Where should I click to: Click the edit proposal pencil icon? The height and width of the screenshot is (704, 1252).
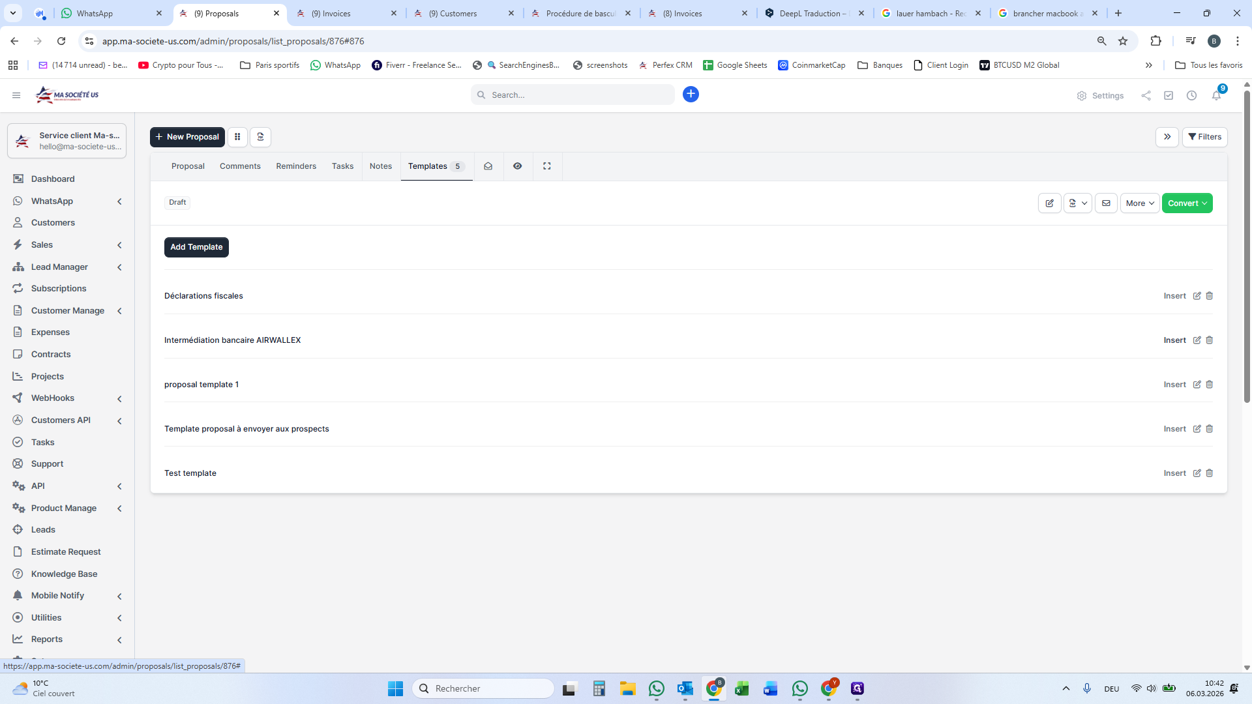pyautogui.click(x=1049, y=203)
